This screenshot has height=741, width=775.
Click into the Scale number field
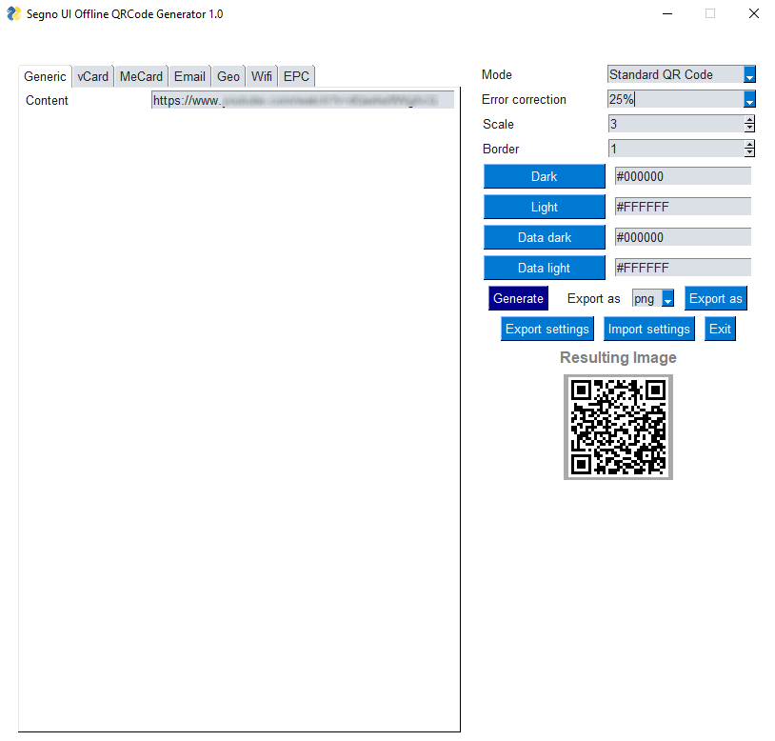point(676,124)
